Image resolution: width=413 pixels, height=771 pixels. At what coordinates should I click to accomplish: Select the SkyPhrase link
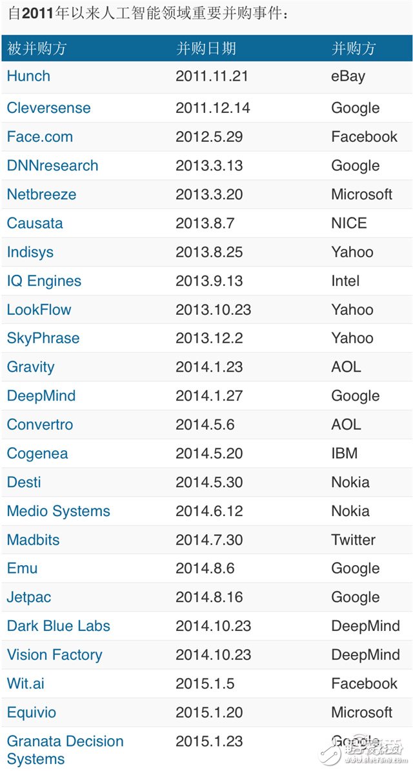(x=43, y=338)
